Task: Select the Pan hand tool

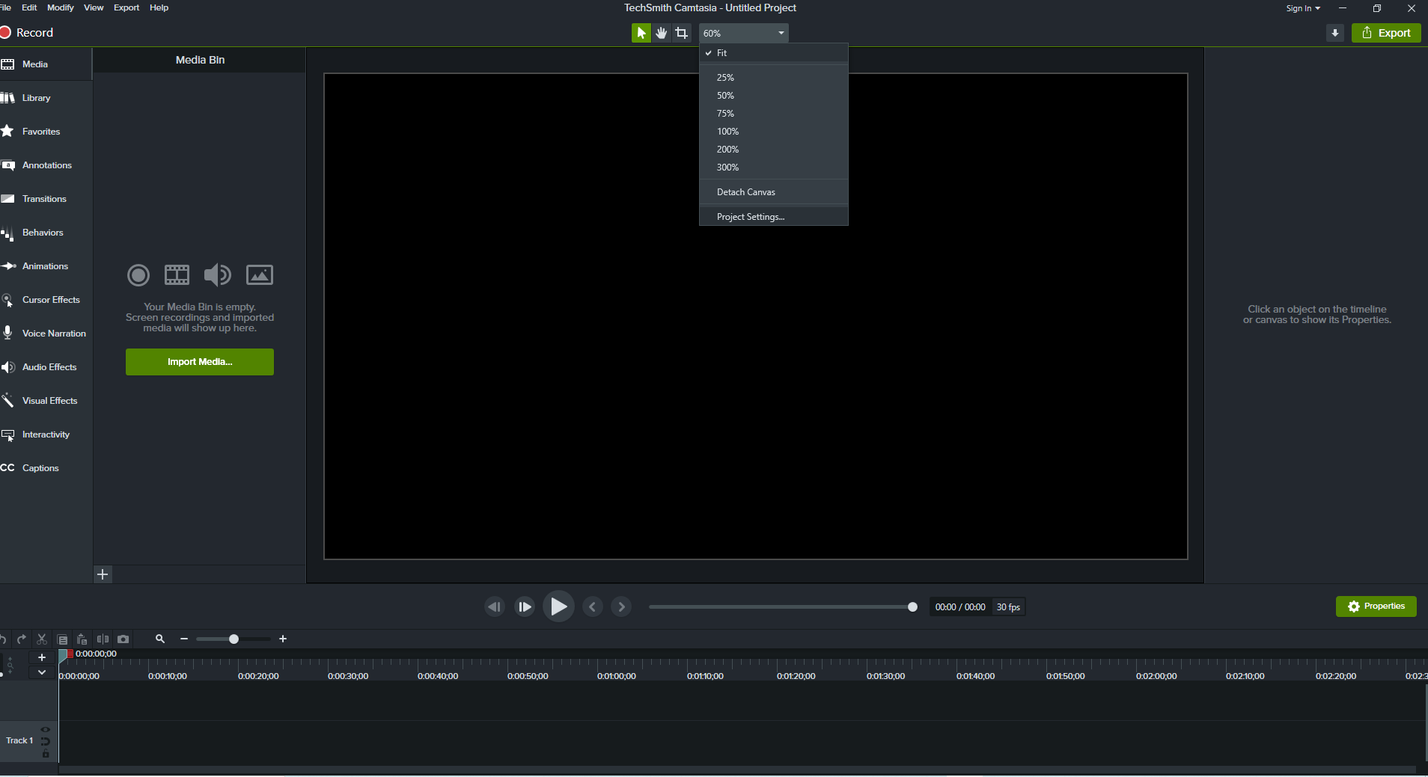Action: pyautogui.click(x=662, y=33)
